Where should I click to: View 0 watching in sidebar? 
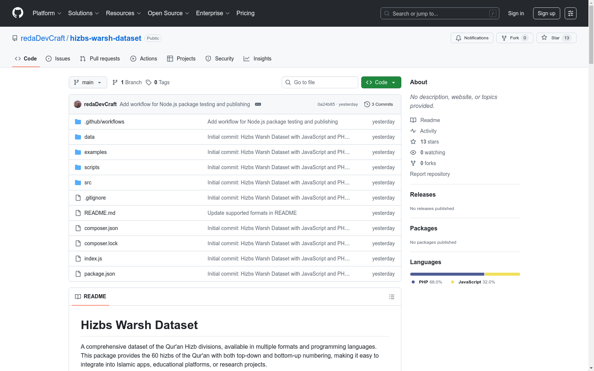pos(428,152)
